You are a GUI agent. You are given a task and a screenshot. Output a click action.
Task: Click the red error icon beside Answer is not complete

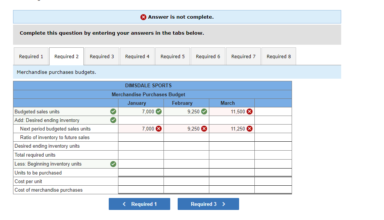[x=143, y=17]
